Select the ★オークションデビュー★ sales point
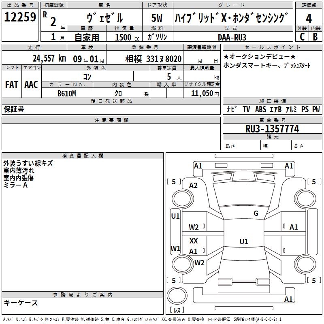 click(260, 56)
